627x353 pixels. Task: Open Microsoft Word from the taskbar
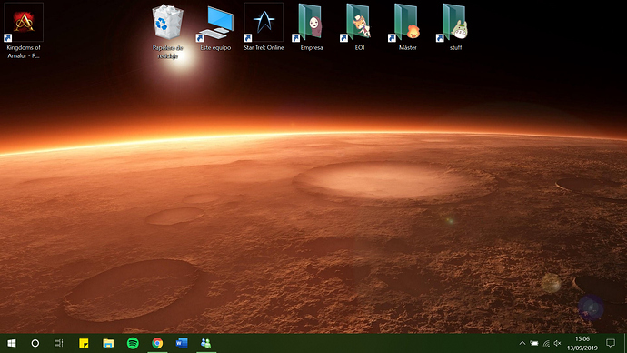click(182, 343)
